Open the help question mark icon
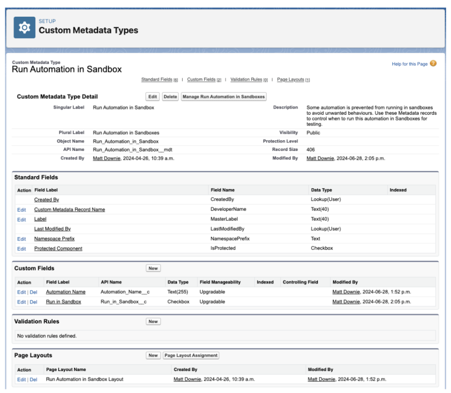The height and width of the screenshot is (393, 451). coord(433,63)
